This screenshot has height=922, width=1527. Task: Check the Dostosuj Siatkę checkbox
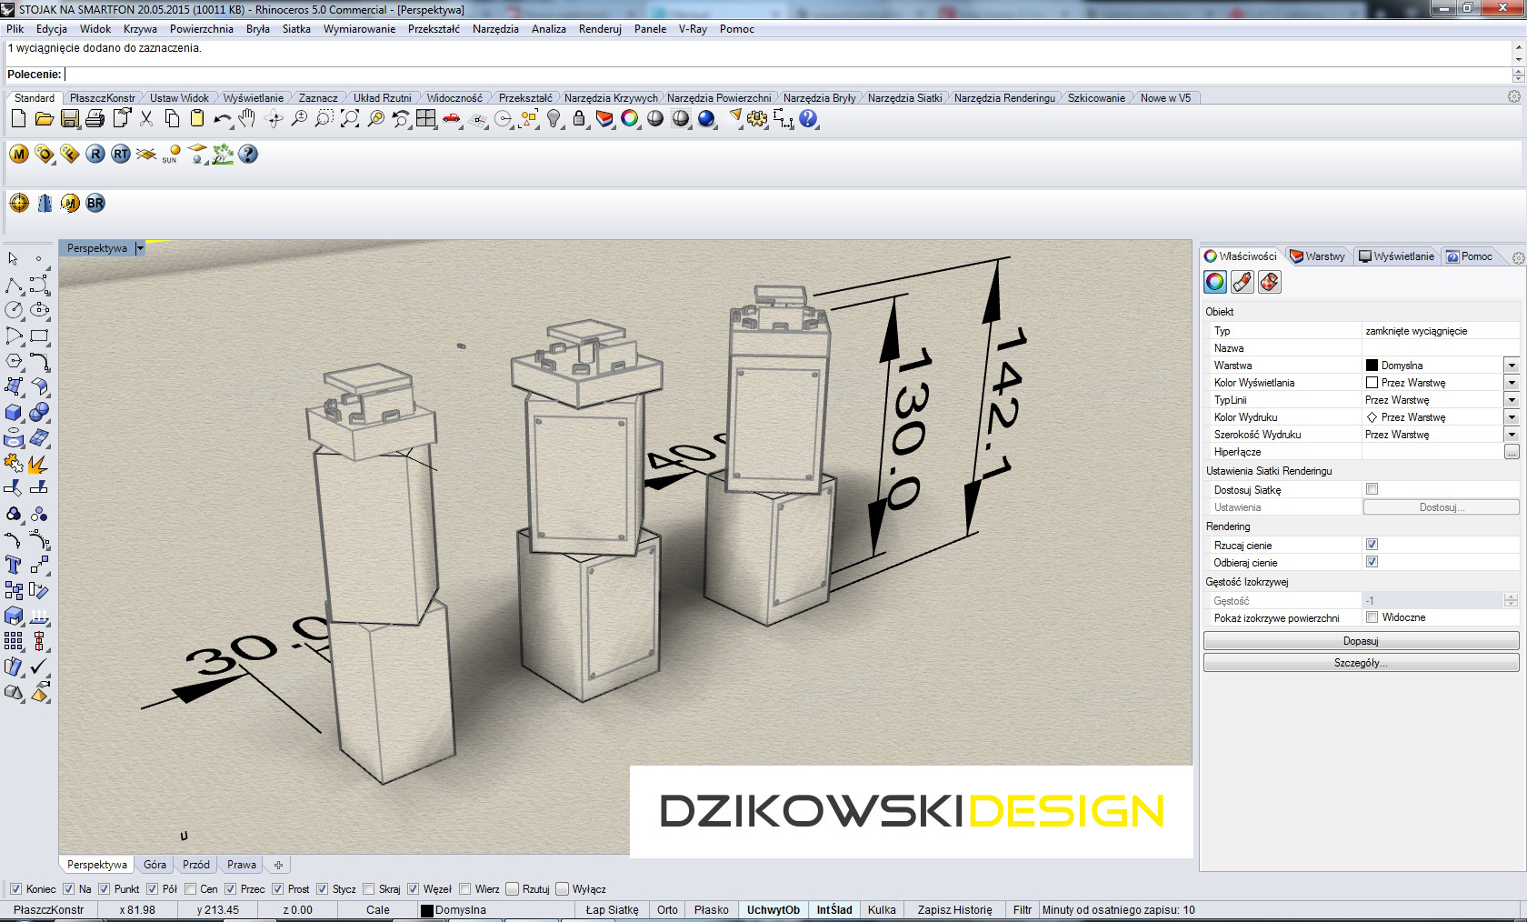1372,489
